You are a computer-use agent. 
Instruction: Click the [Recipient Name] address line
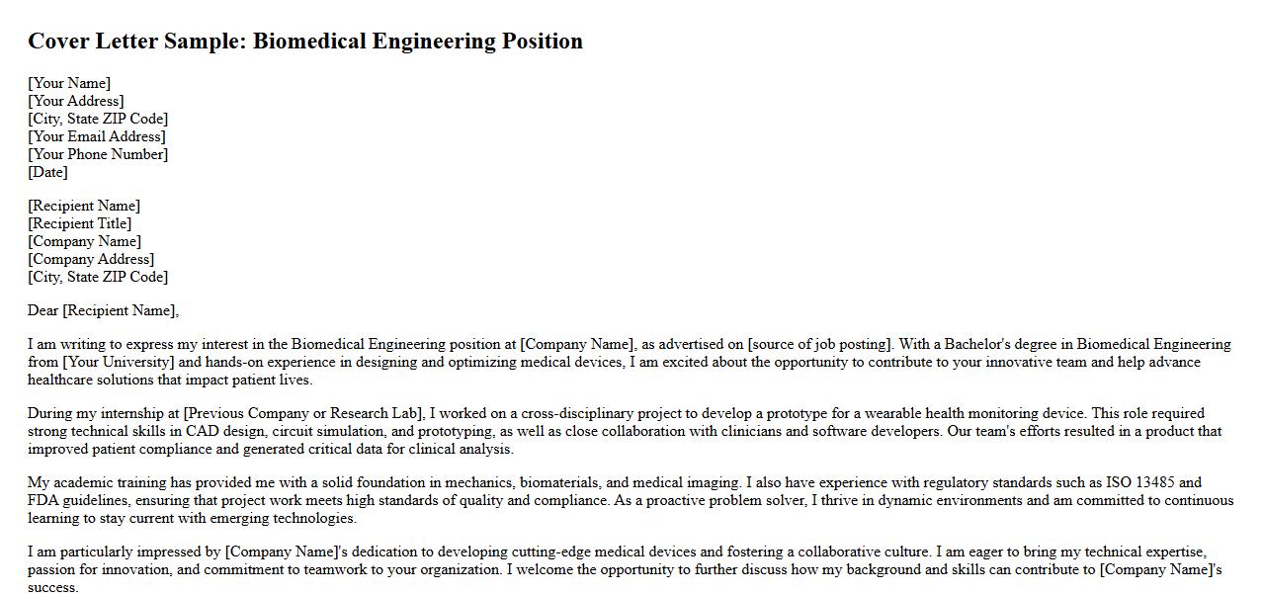point(84,206)
